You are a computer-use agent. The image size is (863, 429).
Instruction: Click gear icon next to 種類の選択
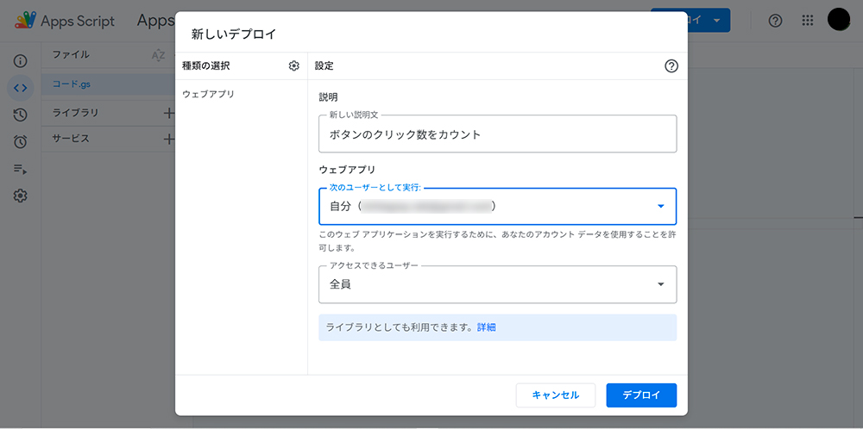[294, 66]
